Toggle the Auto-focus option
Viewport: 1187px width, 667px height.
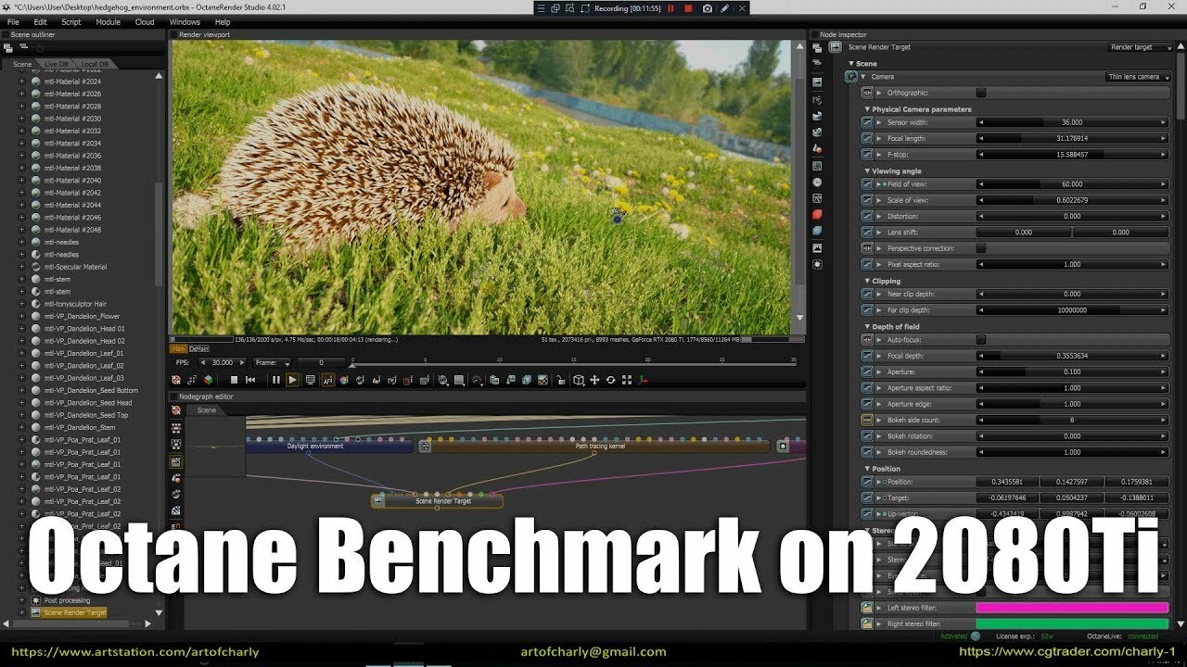point(981,341)
